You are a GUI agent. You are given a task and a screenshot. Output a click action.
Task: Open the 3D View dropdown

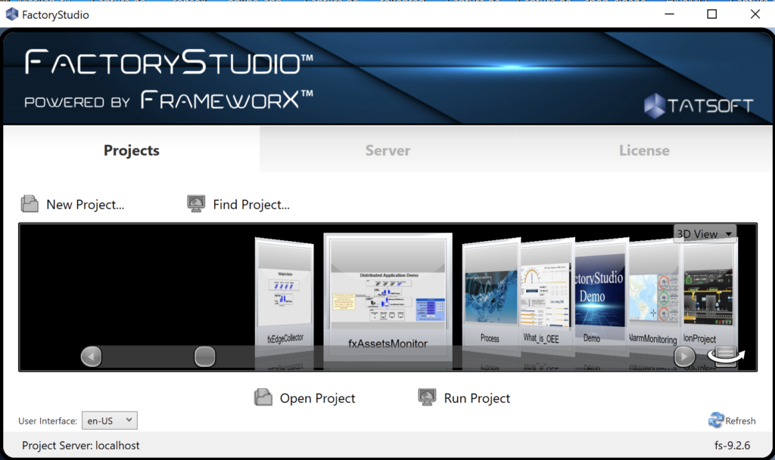pos(705,233)
